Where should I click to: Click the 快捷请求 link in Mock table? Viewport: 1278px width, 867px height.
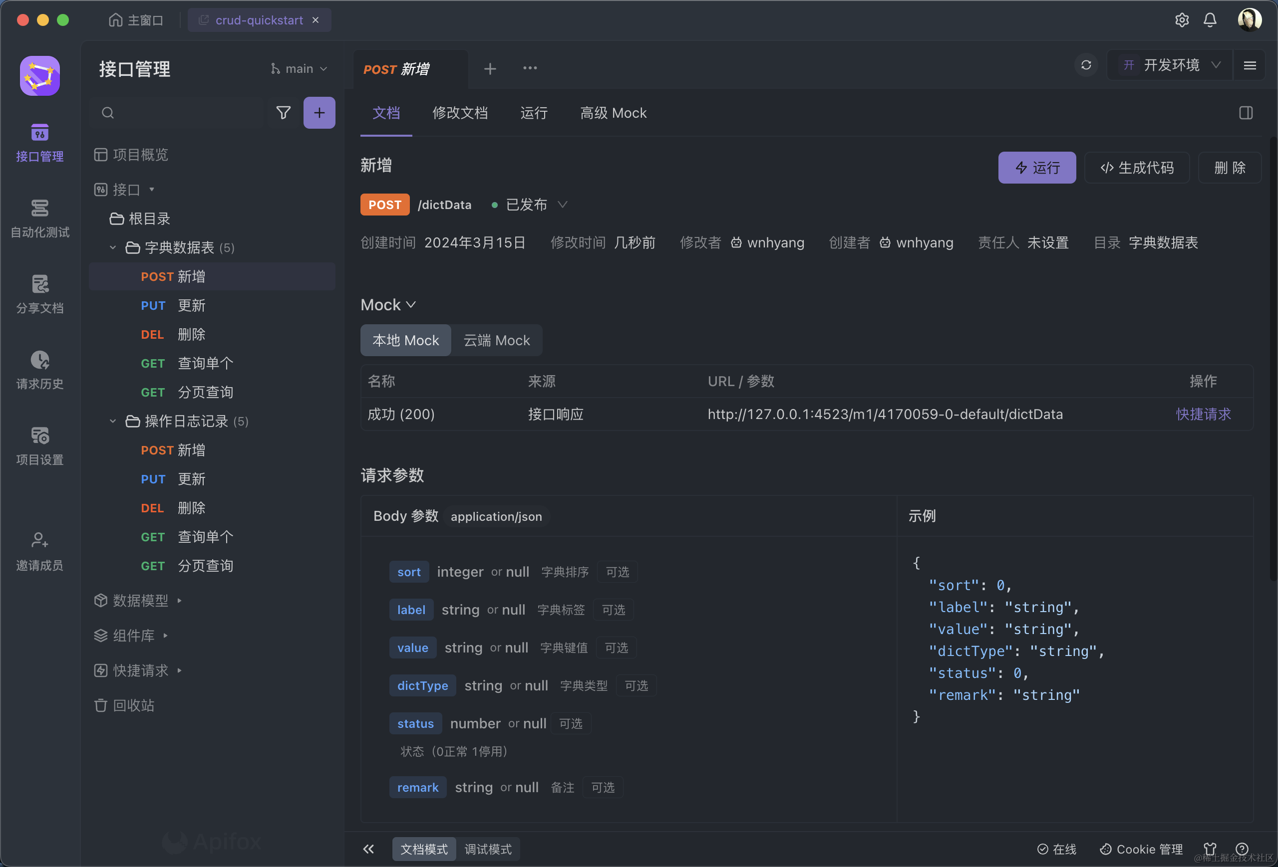click(1203, 414)
